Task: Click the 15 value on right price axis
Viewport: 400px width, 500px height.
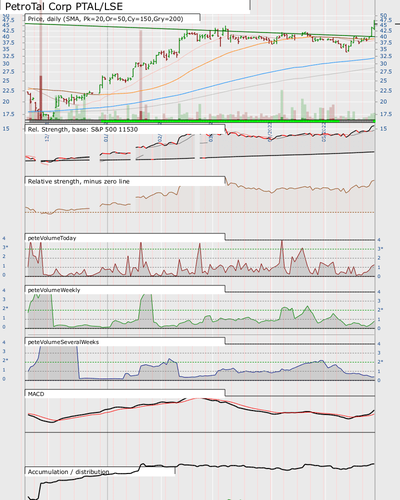Action: [383, 128]
